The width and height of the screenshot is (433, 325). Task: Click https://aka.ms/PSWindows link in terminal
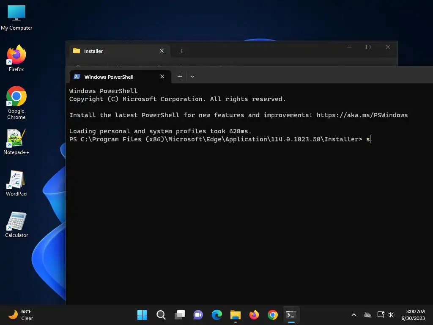click(x=362, y=115)
